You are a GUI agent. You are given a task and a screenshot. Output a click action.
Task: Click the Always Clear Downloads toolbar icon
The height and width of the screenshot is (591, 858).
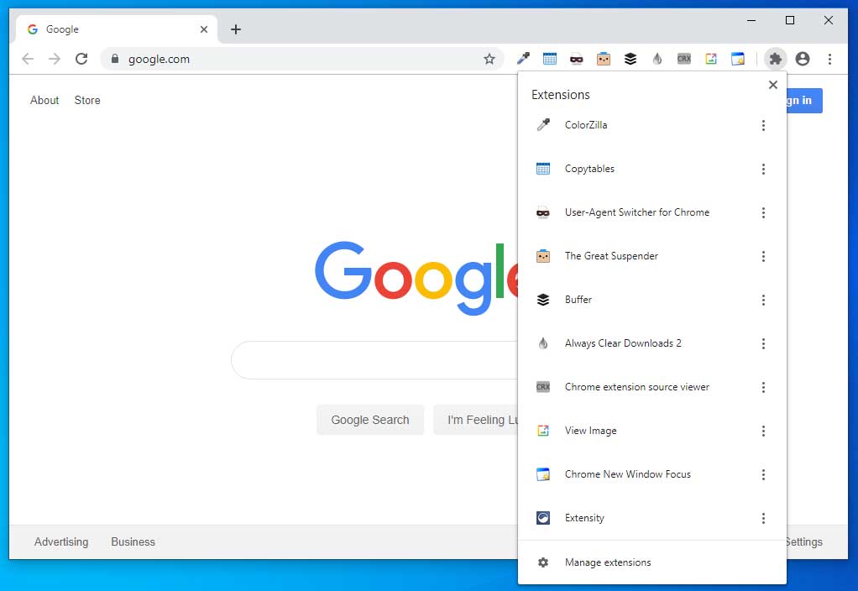(x=657, y=59)
